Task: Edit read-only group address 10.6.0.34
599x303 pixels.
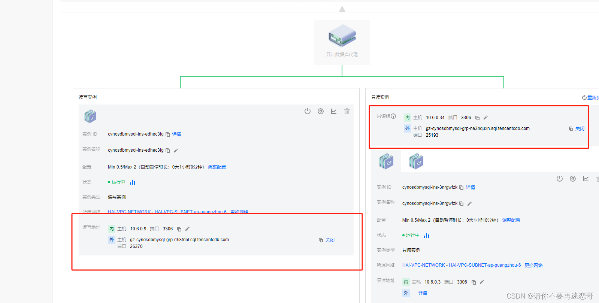Action: click(485, 118)
